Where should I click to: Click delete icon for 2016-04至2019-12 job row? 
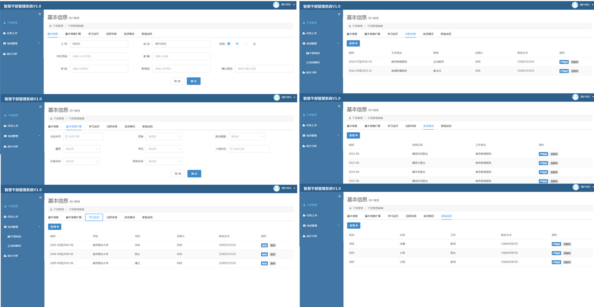point(575,71)
